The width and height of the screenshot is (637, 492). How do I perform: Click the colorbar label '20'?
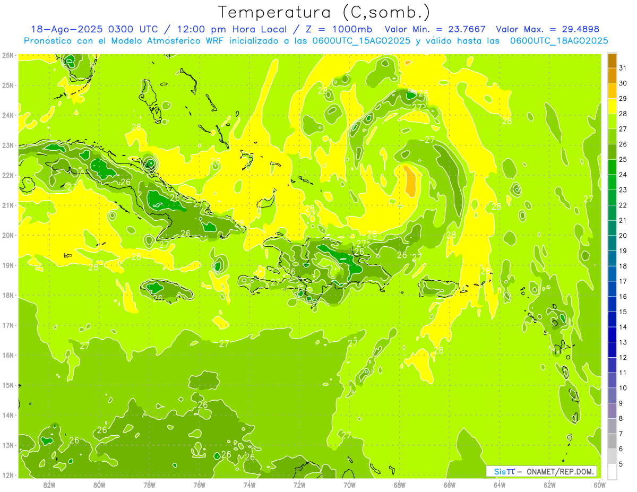coord(623,236)
